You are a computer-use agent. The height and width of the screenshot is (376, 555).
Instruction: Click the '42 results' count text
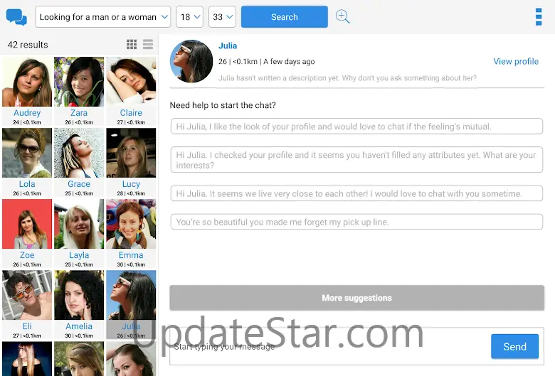point(28,45)
